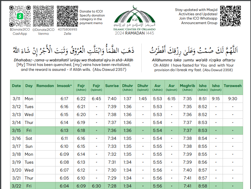
Task: Click the Maghrib (Adhān) column header
Action: 187,87
